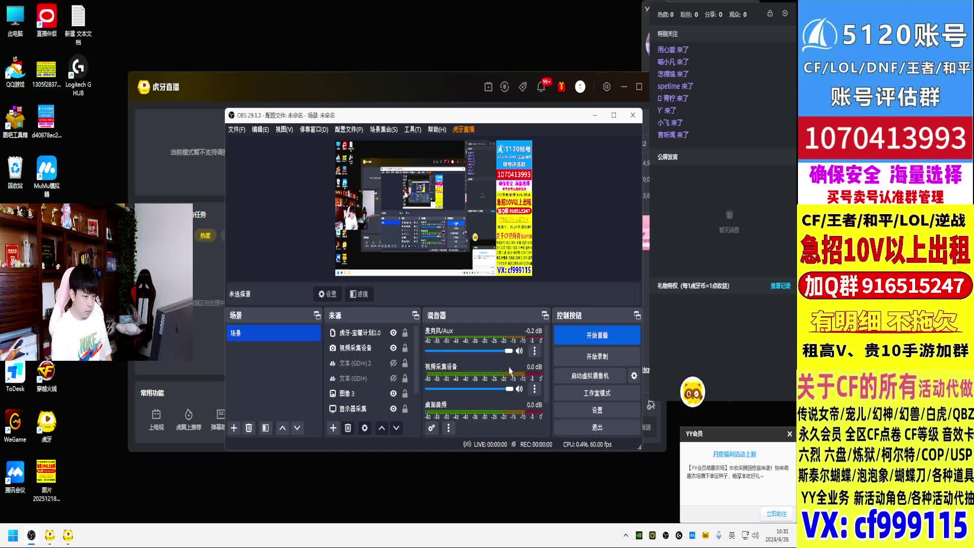Open the Huya notifications bell

541,87
